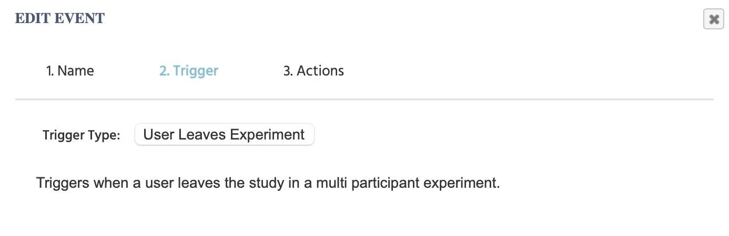
Task: Click the highlighted Trigger wizard step
Action: point(189,71)
